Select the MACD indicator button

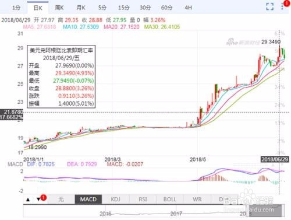click(88, 199)
